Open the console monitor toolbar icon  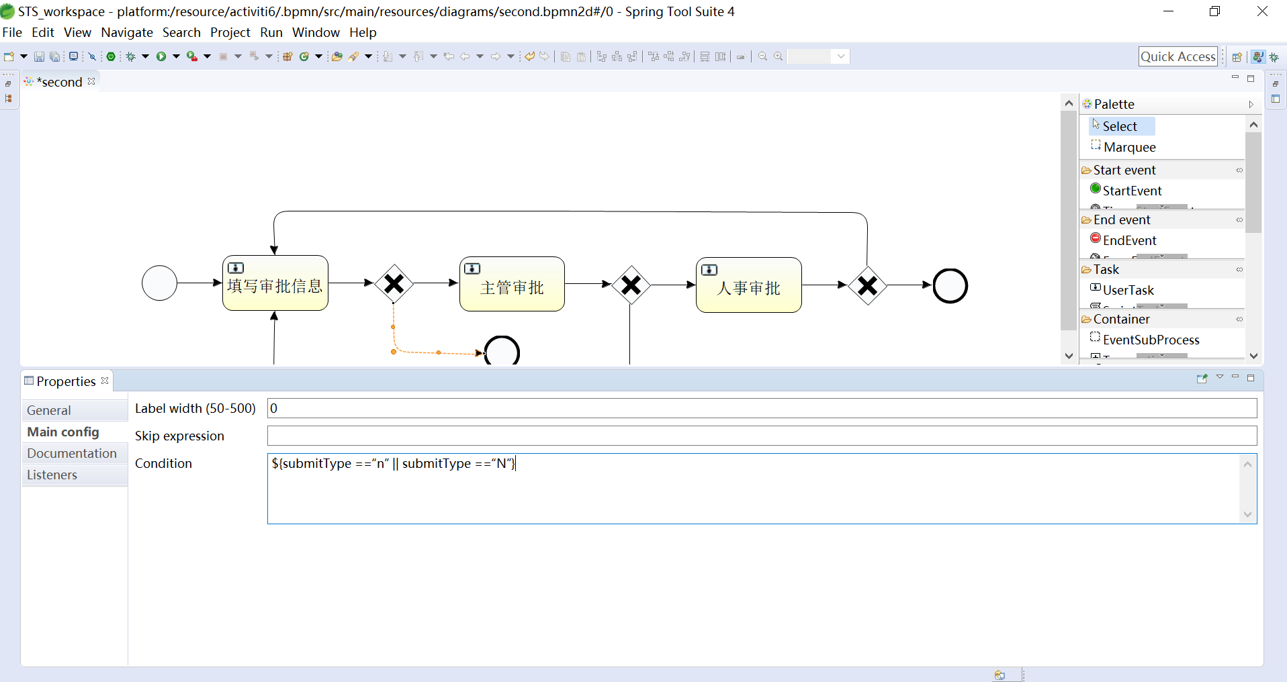(74, 56)
